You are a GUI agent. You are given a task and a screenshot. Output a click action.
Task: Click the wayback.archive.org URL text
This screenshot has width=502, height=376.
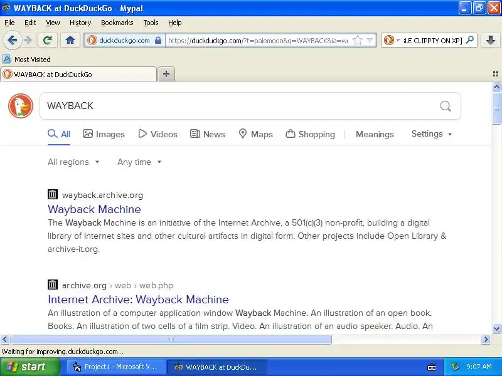(x=102, y=195)
